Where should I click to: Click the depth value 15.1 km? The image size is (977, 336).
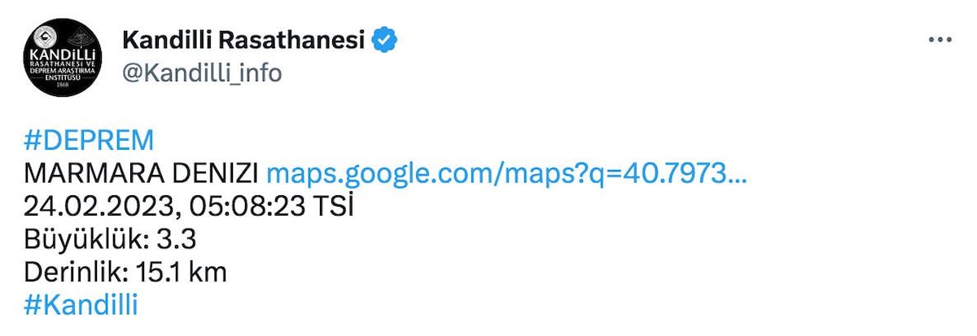pos(182,273)
